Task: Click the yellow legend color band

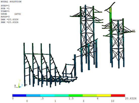Action: 104,95
